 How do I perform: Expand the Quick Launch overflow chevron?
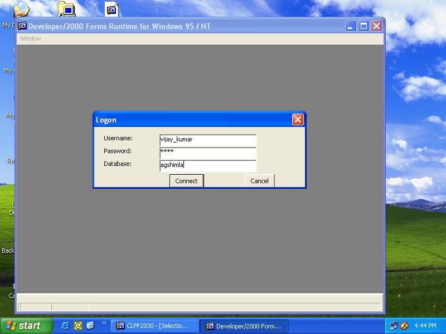click(104, 323)
